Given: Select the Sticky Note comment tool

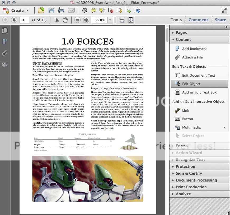Looking at the screenshot, I should pos(93,10).
